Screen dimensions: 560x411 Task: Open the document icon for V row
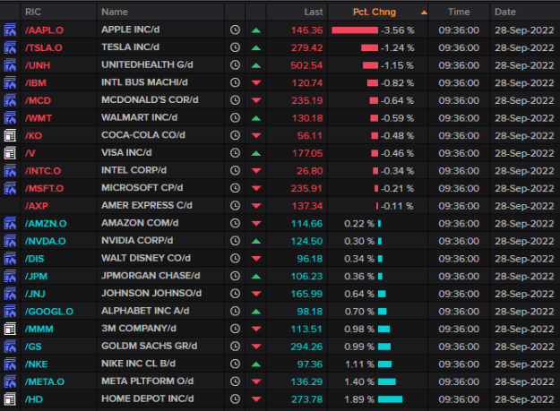(10, 153)
